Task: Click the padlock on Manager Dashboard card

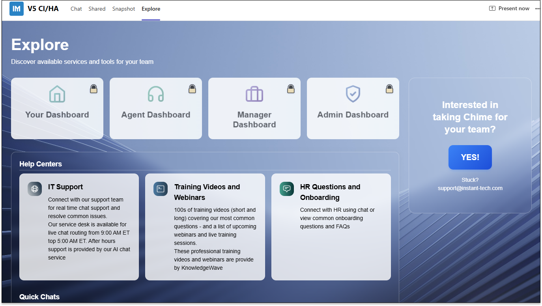Action: pos(291,89)
